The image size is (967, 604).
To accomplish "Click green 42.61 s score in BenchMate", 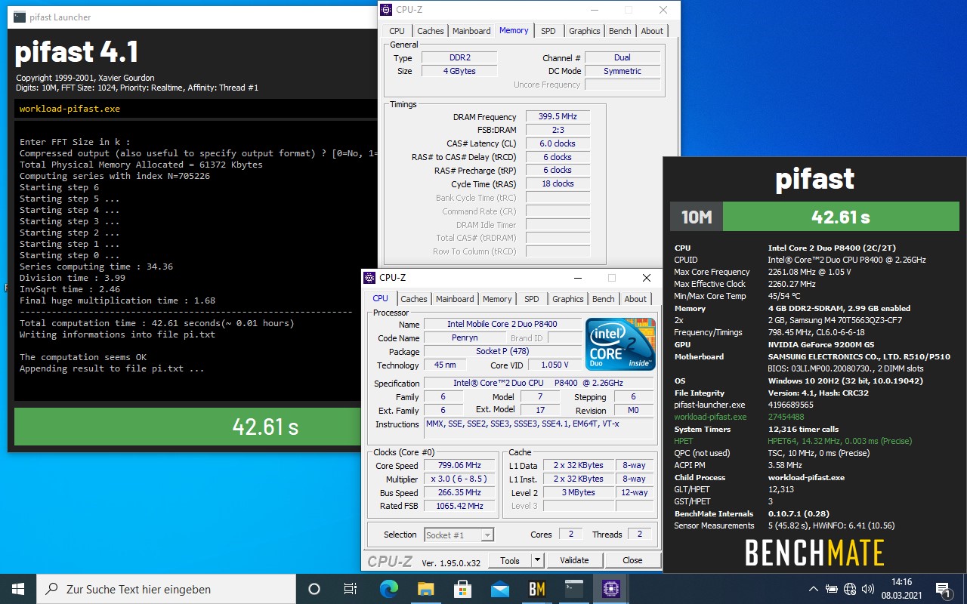I will coord(840,217).
